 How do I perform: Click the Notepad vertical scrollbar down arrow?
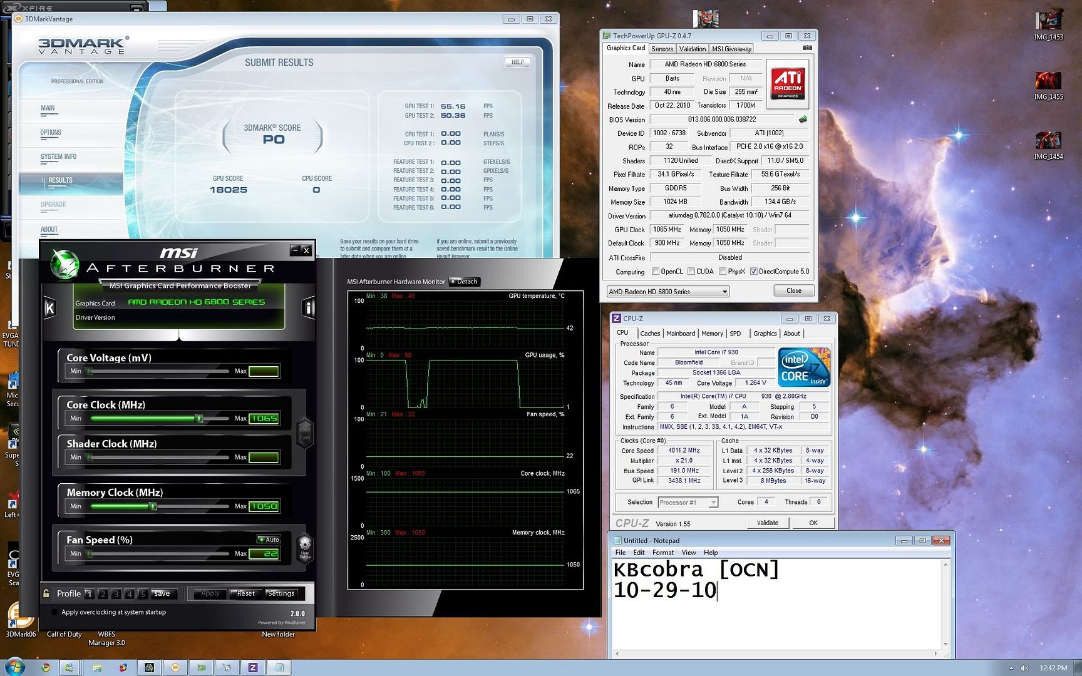[x=945, y=644]
